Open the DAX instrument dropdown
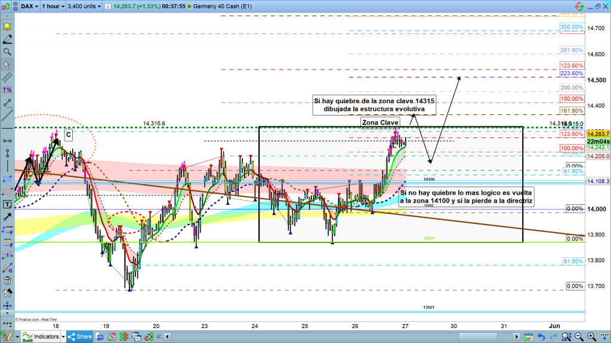This screenshot has height=343, width=611. (x=29, y=6)
